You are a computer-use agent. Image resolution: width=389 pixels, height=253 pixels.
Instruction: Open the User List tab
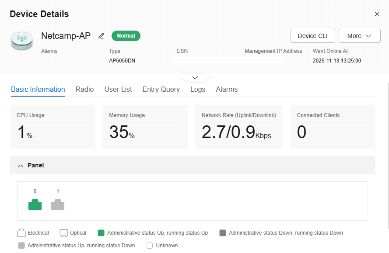(x=118, y=89)
